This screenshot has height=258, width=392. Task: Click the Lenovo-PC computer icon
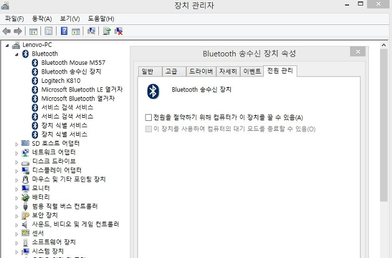(x=16, y=45)
